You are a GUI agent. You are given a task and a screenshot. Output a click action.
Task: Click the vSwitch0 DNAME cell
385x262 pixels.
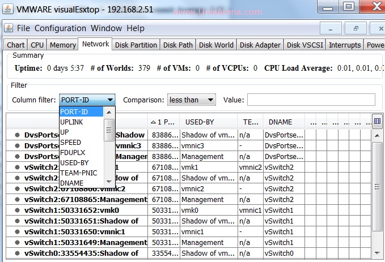coord(284,253)
